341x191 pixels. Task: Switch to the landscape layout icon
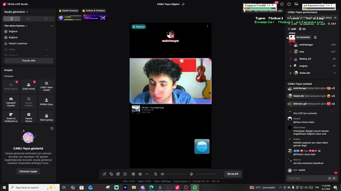tap(29, 19)
